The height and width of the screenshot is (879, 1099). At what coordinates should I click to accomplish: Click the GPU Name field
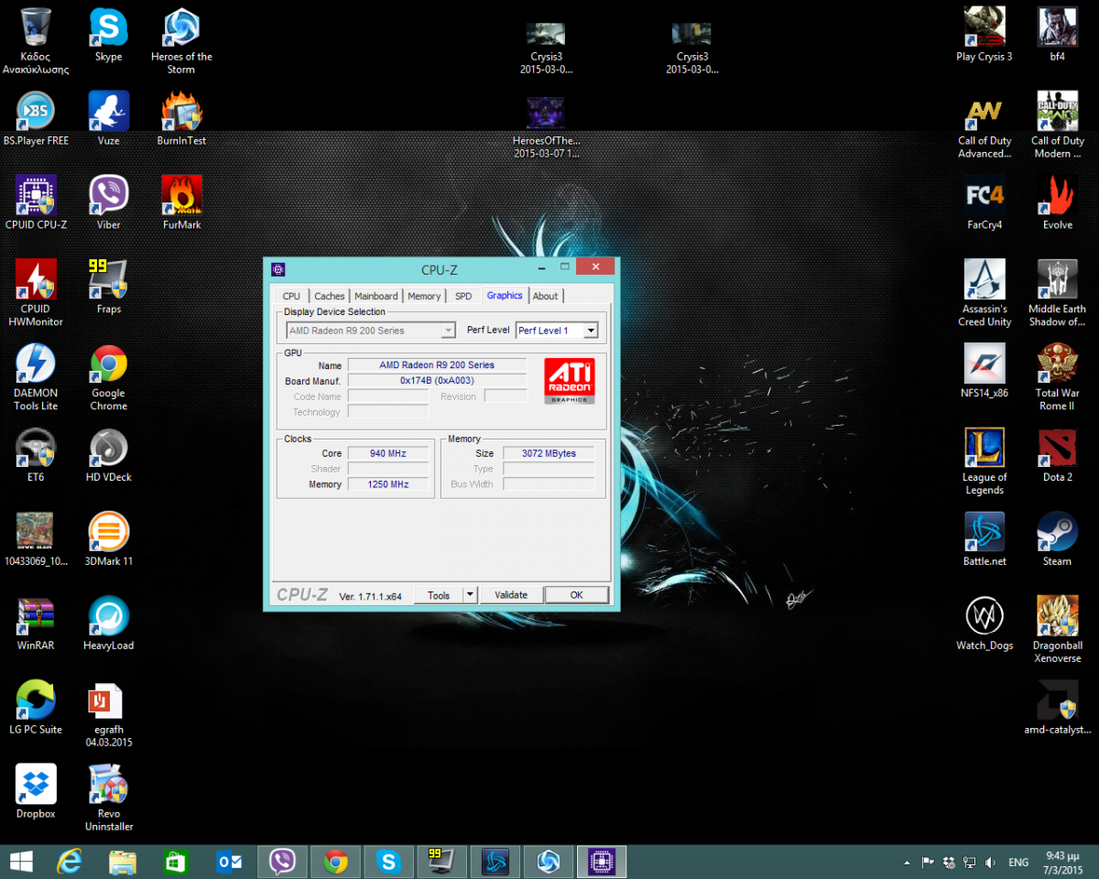[437, 365]
